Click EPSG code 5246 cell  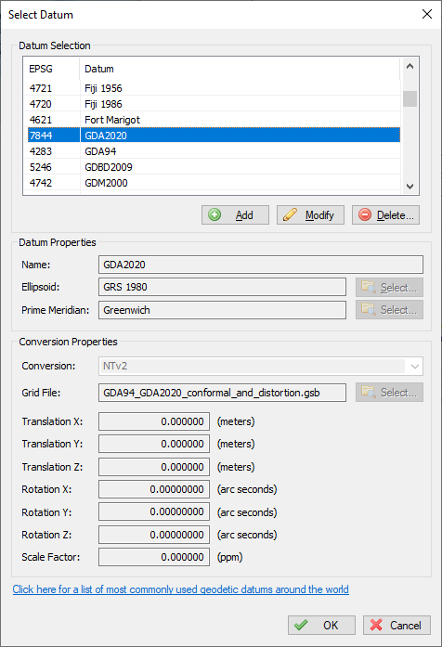(x=53, y=167)
